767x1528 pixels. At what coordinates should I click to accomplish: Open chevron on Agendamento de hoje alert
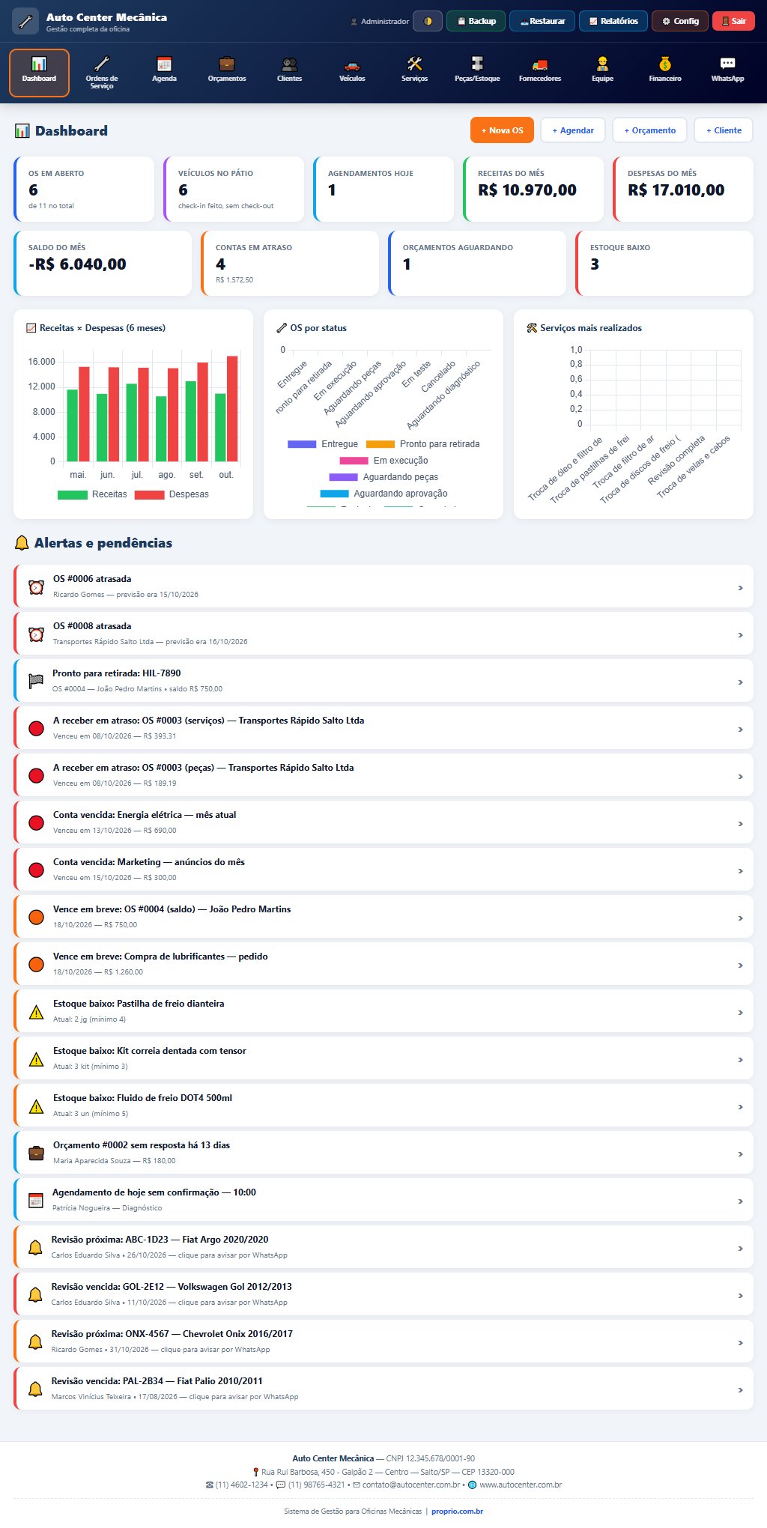pyautogui.click(x=740, y=1201)
